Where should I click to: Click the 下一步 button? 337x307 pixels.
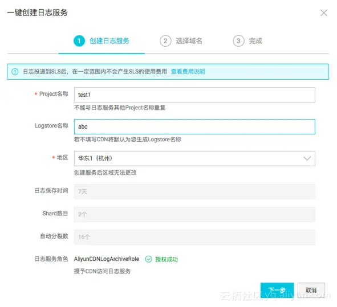[x=277, y=290]
